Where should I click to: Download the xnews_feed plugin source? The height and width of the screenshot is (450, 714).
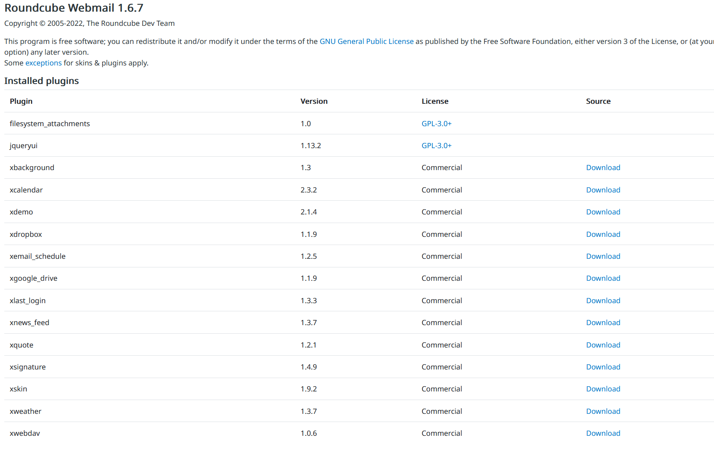point(603,323)
